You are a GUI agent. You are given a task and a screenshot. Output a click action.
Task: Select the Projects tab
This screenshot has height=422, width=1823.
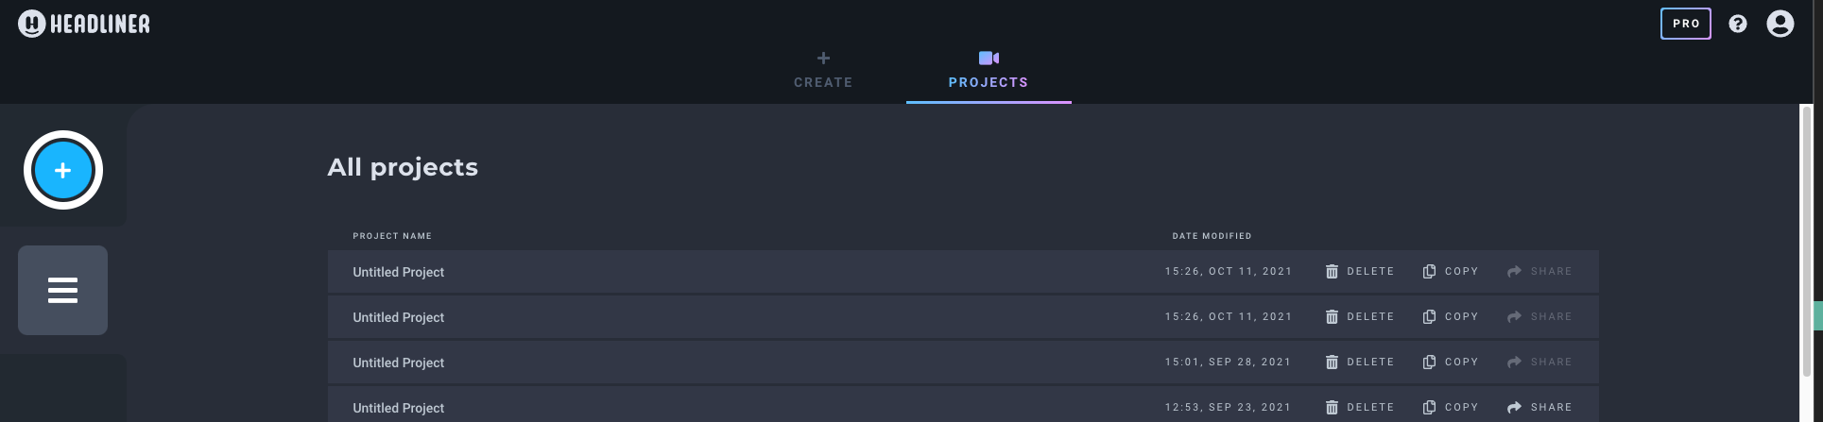(x=989, y=70)
